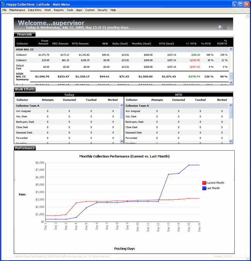251x261 pixels.
Task: Click Deceased Desk in the MTD list
Action: tap(134, 133)
